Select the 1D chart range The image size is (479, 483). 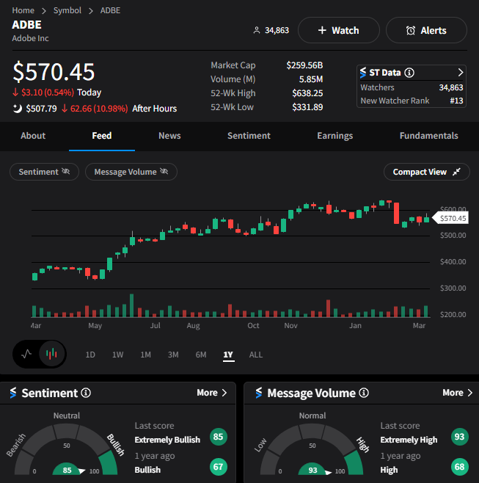click(90, 355)
